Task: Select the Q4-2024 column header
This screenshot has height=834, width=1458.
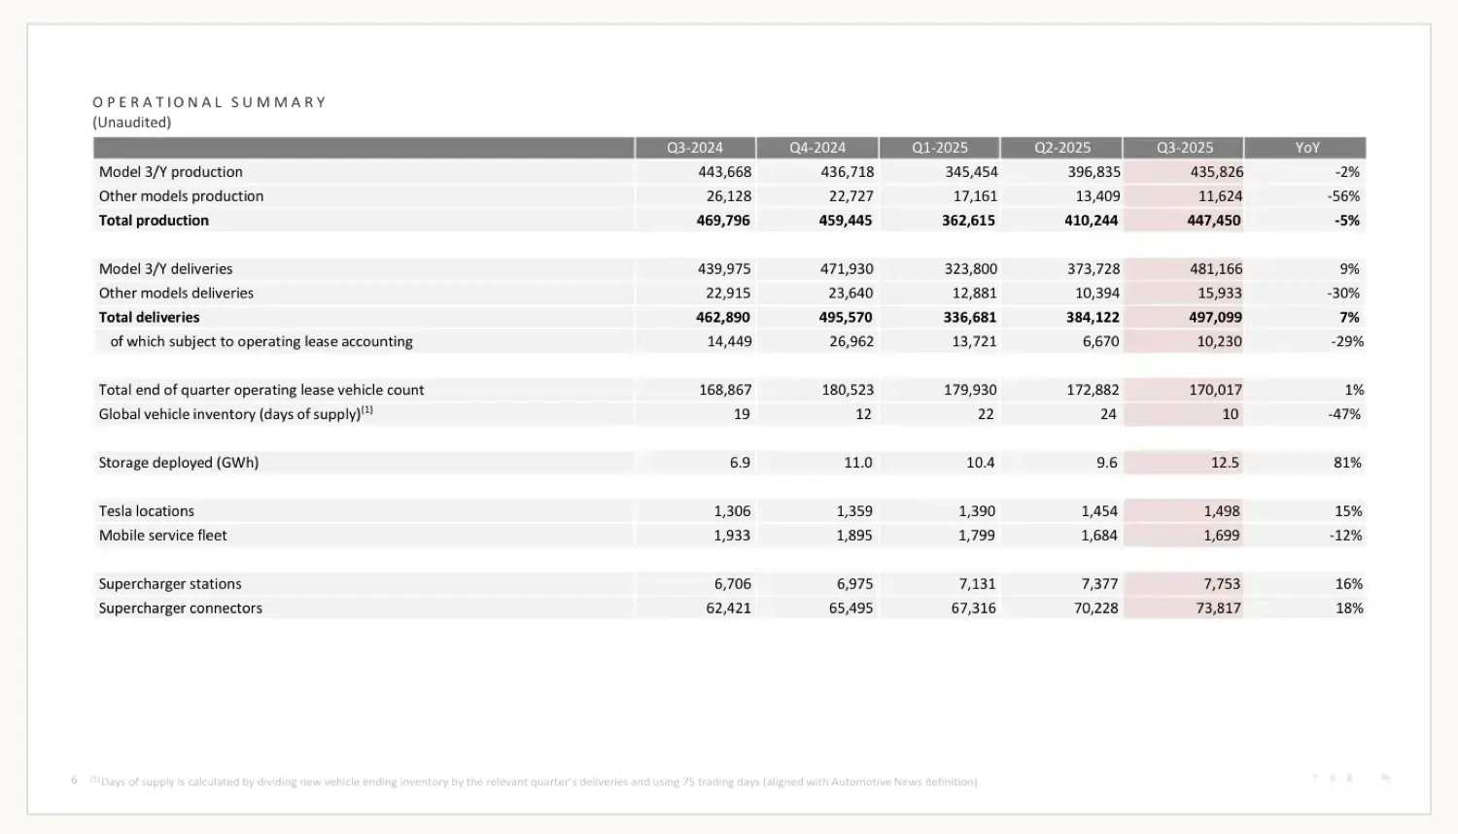Action: [x=816, y=148]
